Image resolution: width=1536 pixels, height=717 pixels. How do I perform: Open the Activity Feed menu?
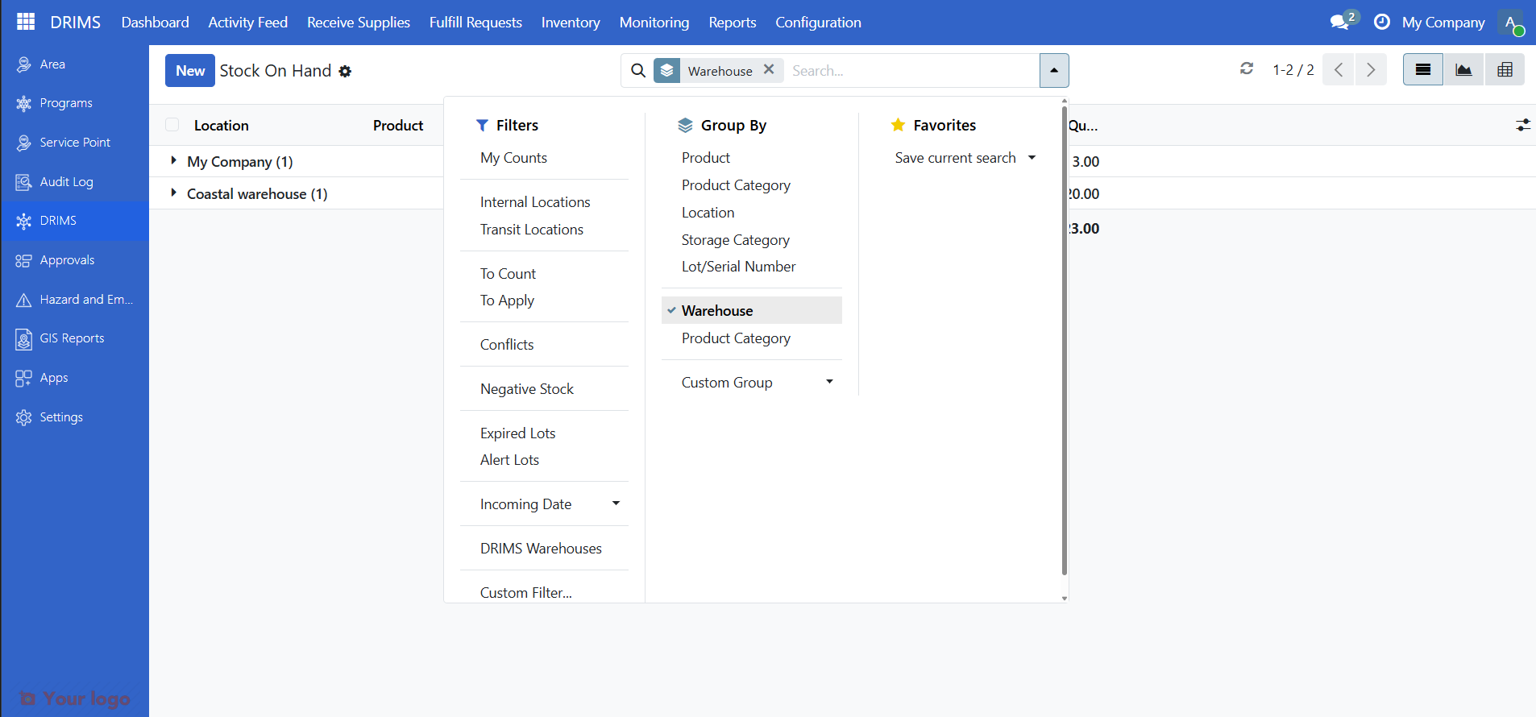pyautogui.click(x=248, y=23)
